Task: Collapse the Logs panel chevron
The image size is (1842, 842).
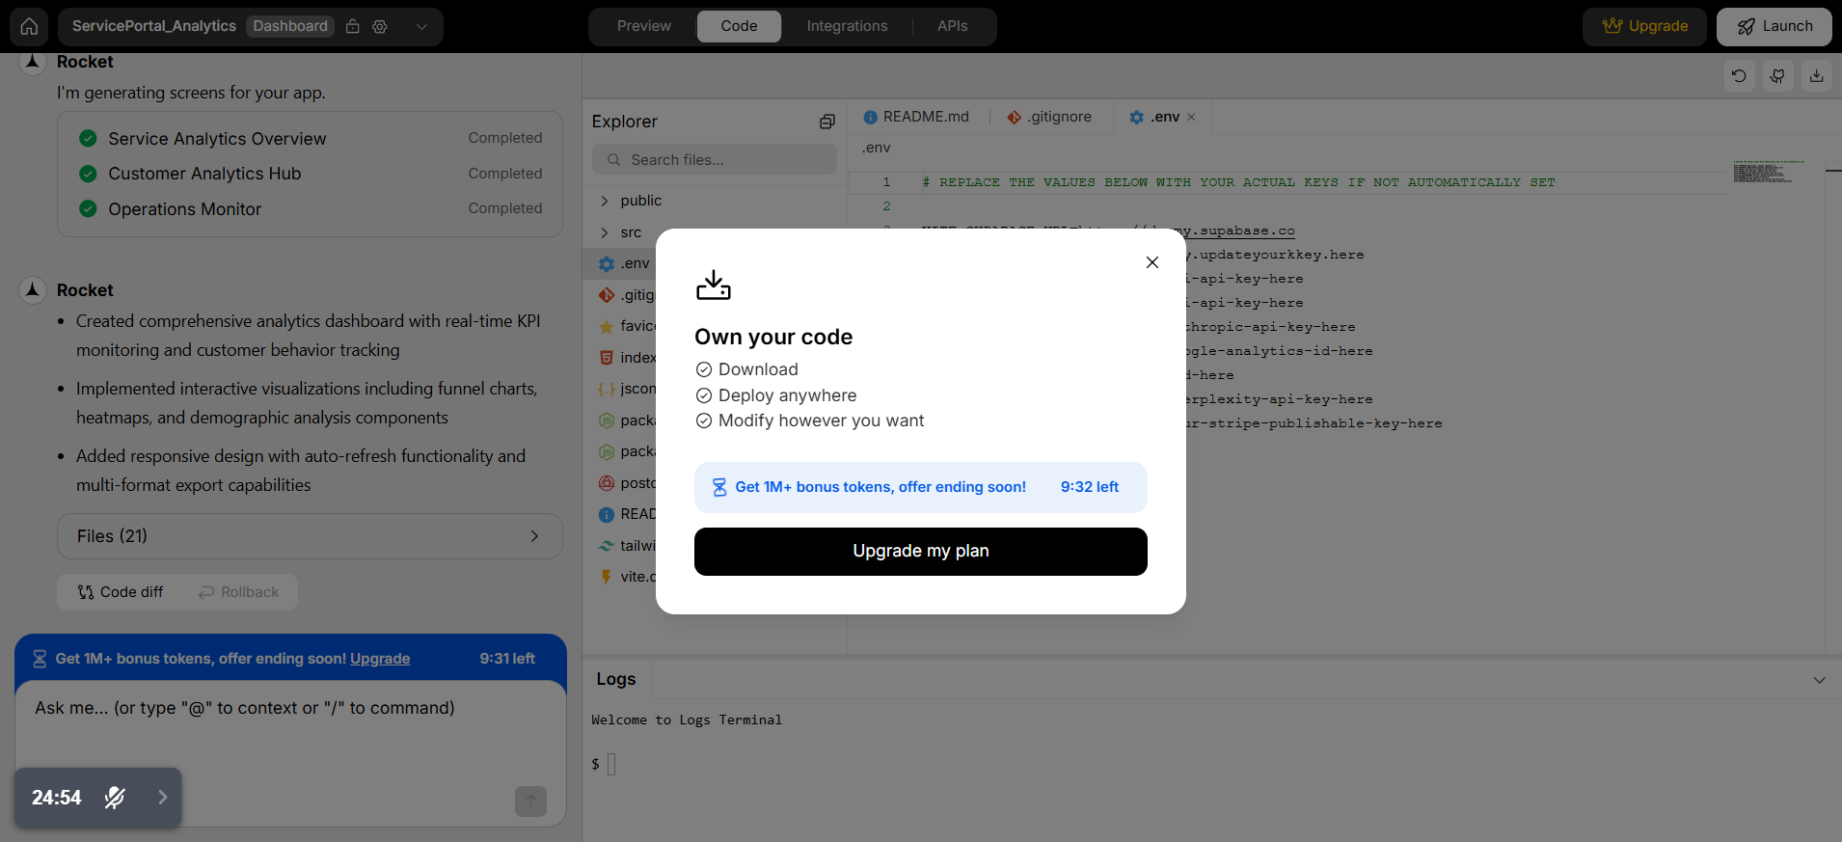Action: 1819,680
